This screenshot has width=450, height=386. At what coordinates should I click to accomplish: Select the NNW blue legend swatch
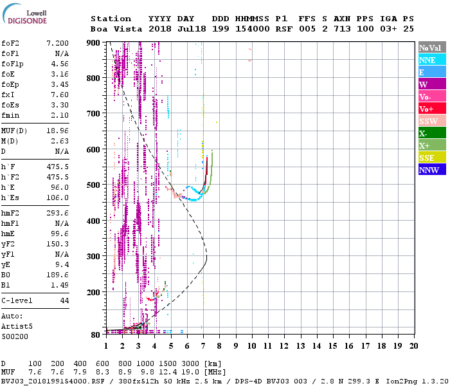tap(432, 169)
